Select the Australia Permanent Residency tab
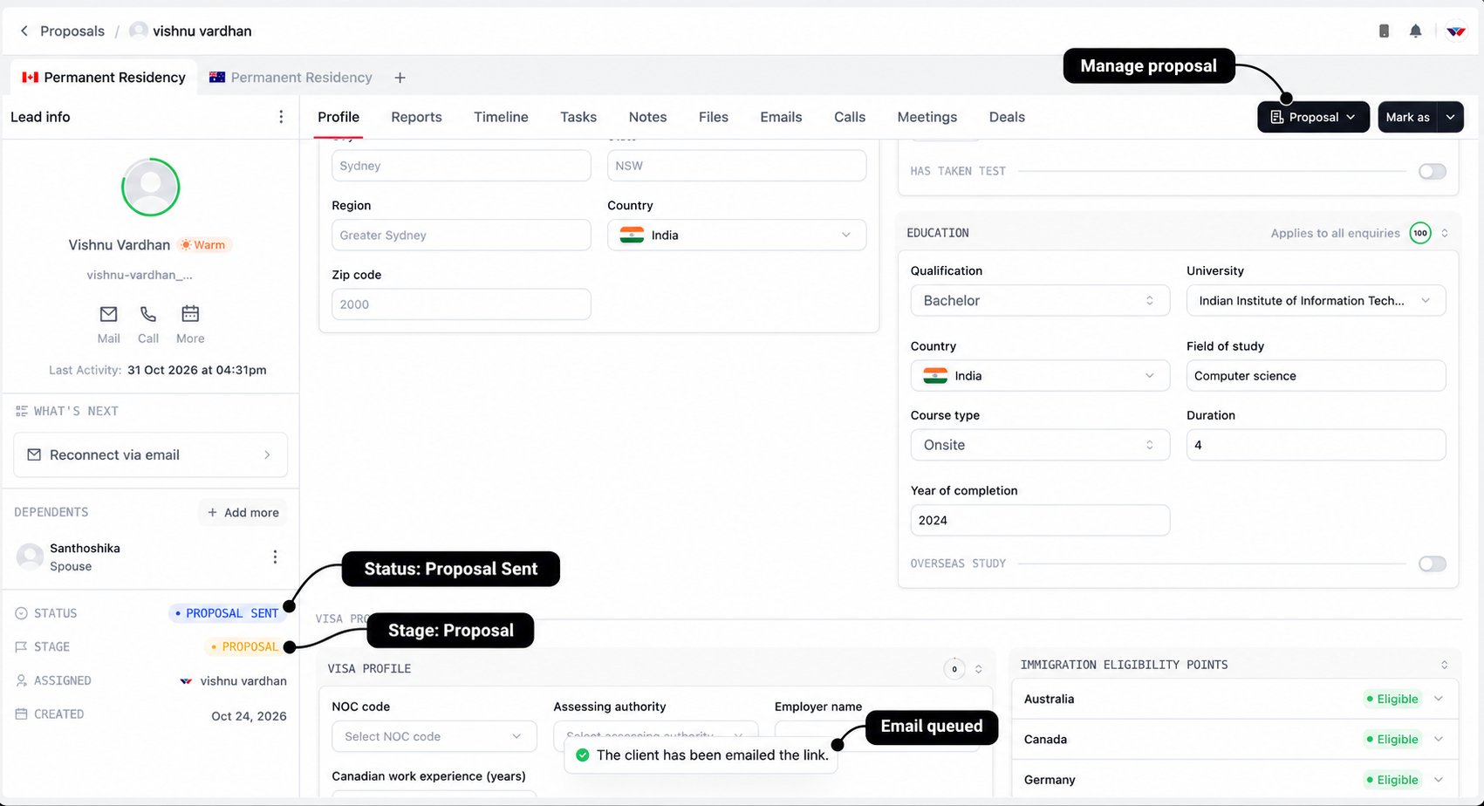This screenshot has width=1484, height=806. [291, 78]
